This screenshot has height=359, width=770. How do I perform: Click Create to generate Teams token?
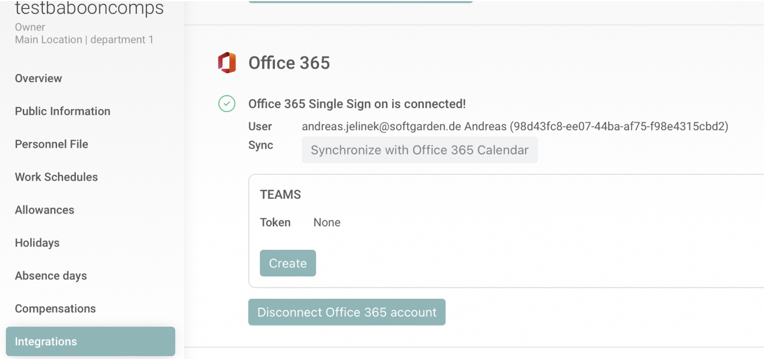click(x=287, y=263)
